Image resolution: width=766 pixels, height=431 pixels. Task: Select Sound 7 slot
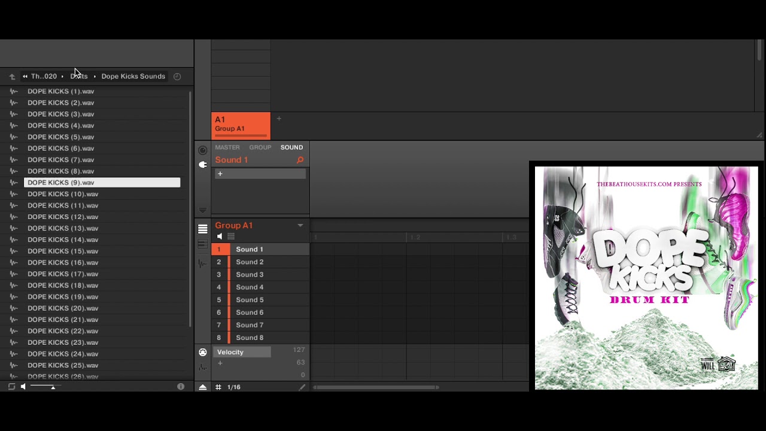click(260, 325)
